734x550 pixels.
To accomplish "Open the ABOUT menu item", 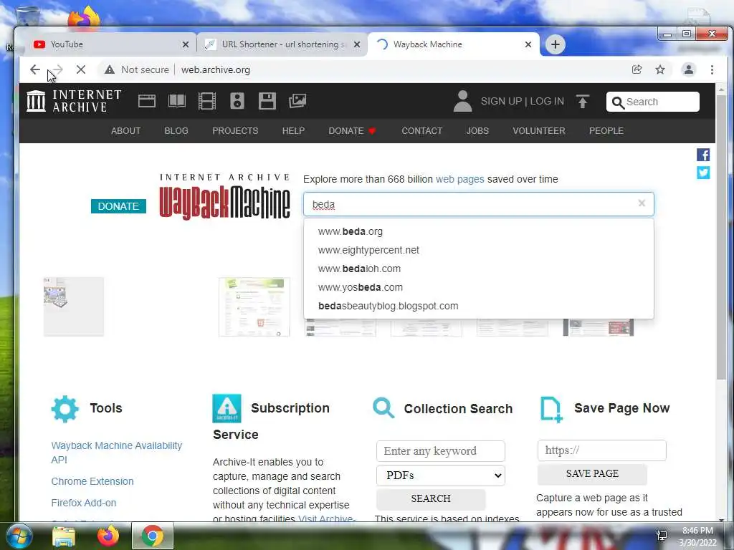I will (x=125, y=131).
